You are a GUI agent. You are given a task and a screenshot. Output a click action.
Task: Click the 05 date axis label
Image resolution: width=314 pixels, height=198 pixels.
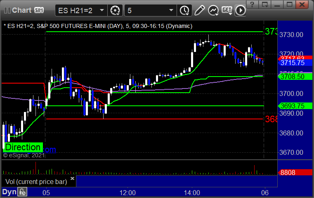46,193
